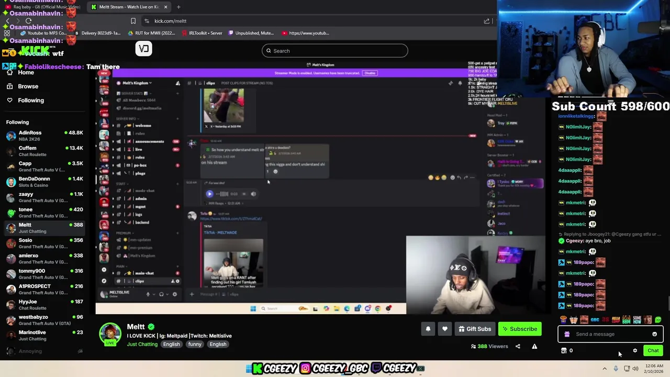This screenshot has height=377, width=670.
Task: Click Meltt's live profile avatar below video
Action: 110,335
